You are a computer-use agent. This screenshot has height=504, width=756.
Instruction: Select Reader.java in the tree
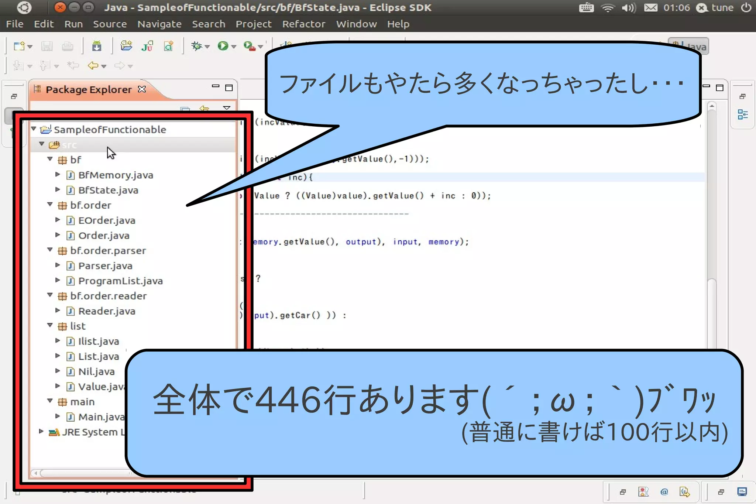point(107,311)
